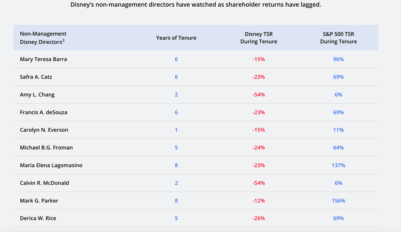Click Carolyn N. Everson's tenure value 1
Screen dimensions: 401x232
[x=176, y=130]
